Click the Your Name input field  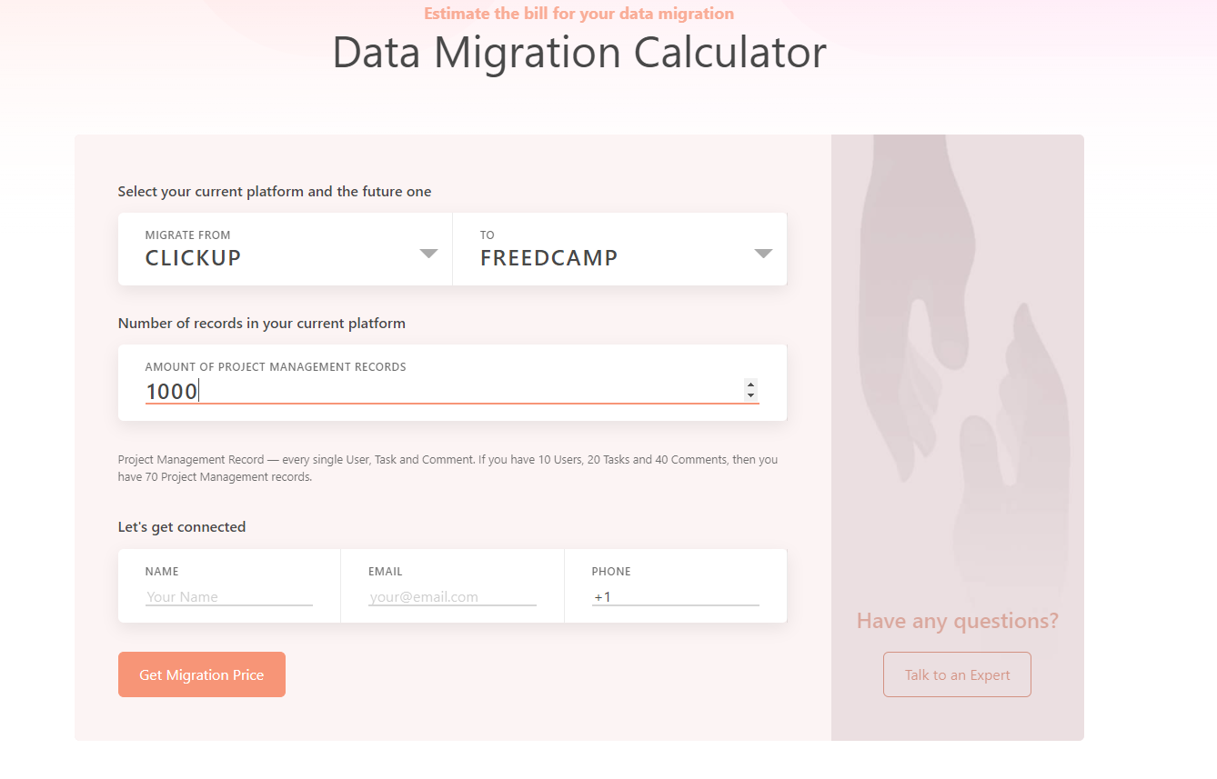pyautogui.click(x=228, y=597)
